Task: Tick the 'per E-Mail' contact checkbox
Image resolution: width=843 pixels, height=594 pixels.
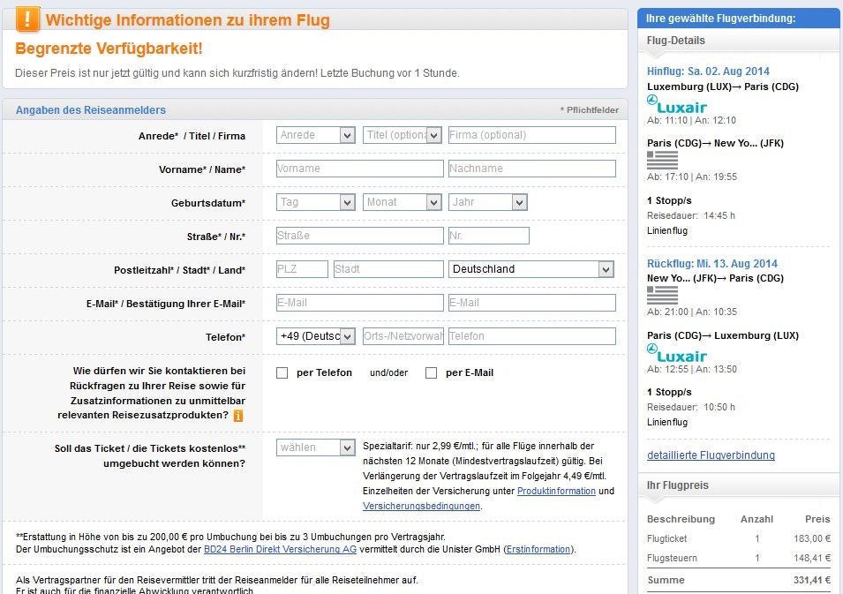Action: (x=432, y=373)
